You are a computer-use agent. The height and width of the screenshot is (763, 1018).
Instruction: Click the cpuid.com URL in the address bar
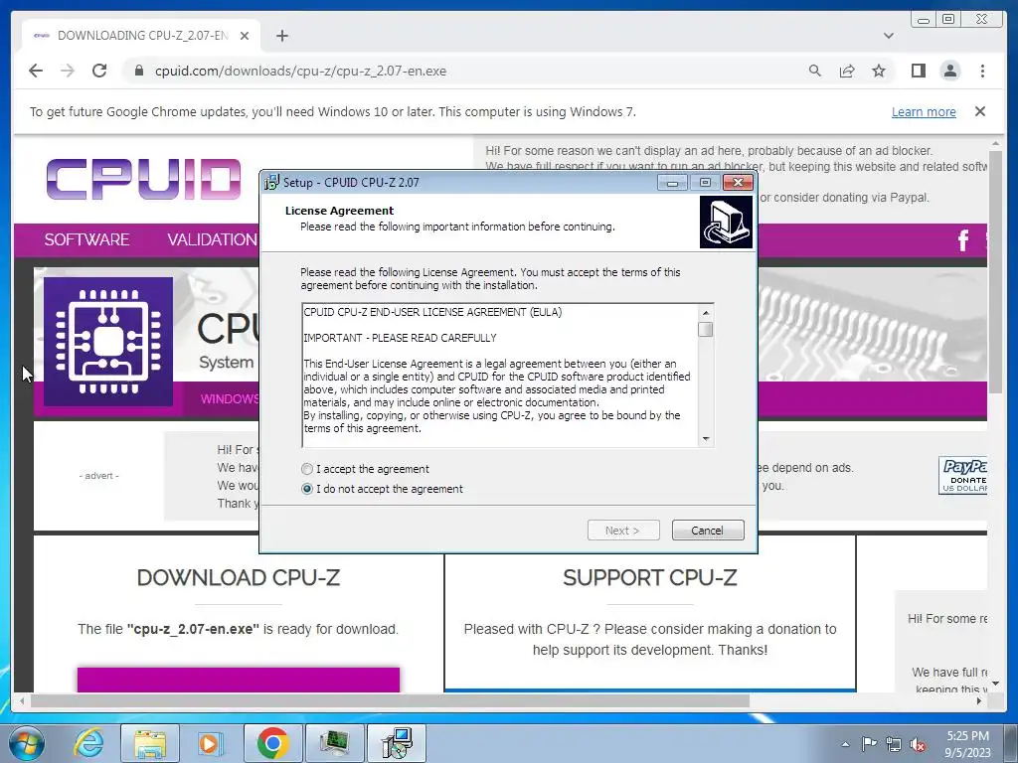coord(300,71)
